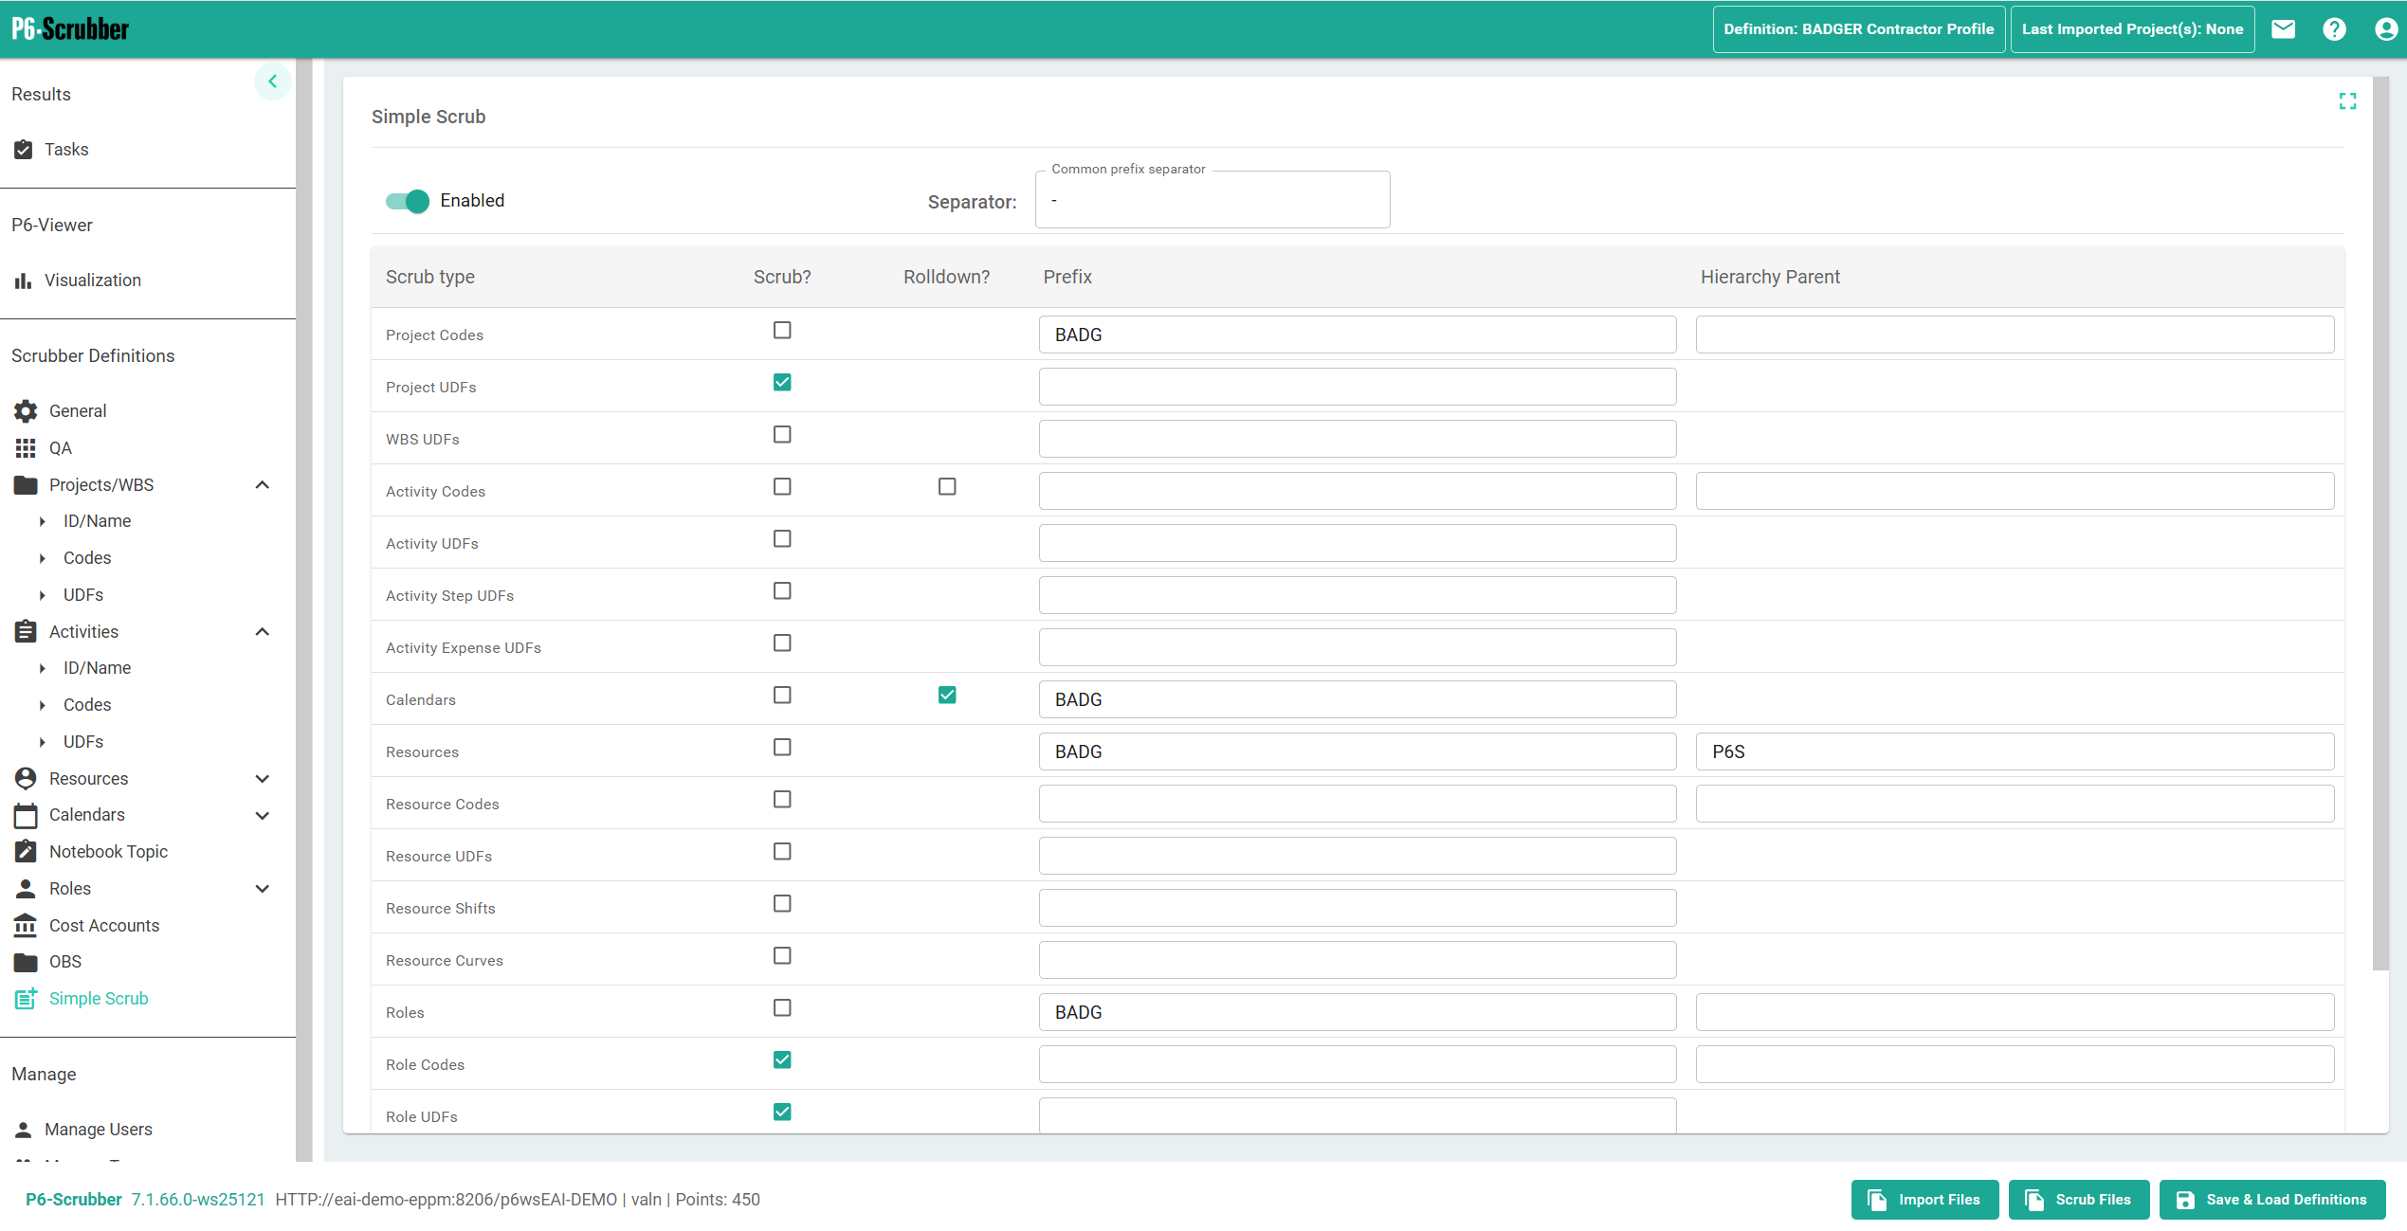Open the help question mark icon
This screenshot has height=1231, width=2407.
coord(2334,29)
